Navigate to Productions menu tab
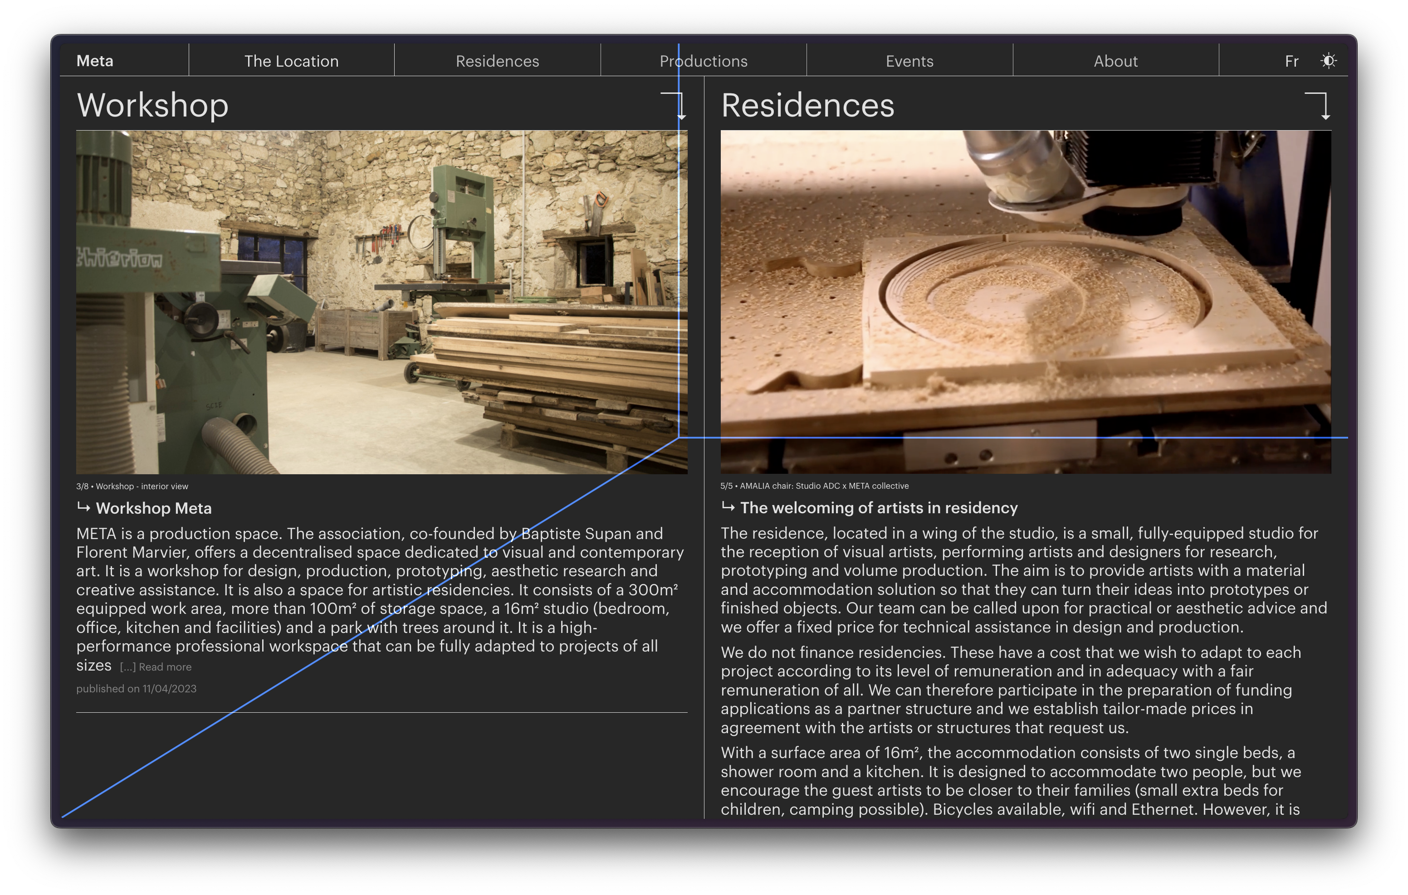Image resolution: width=1408 pixels, height=895 pixels. point(704,59)
